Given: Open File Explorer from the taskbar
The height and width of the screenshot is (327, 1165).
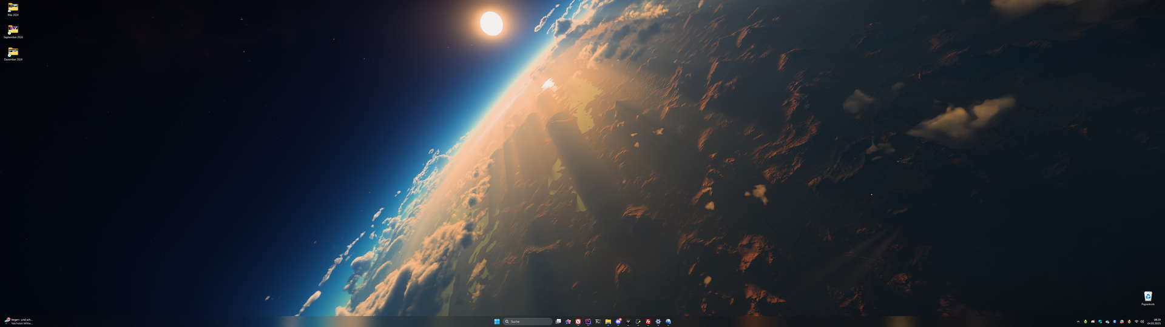Looking at the screenshot, I should click(608, 322).
